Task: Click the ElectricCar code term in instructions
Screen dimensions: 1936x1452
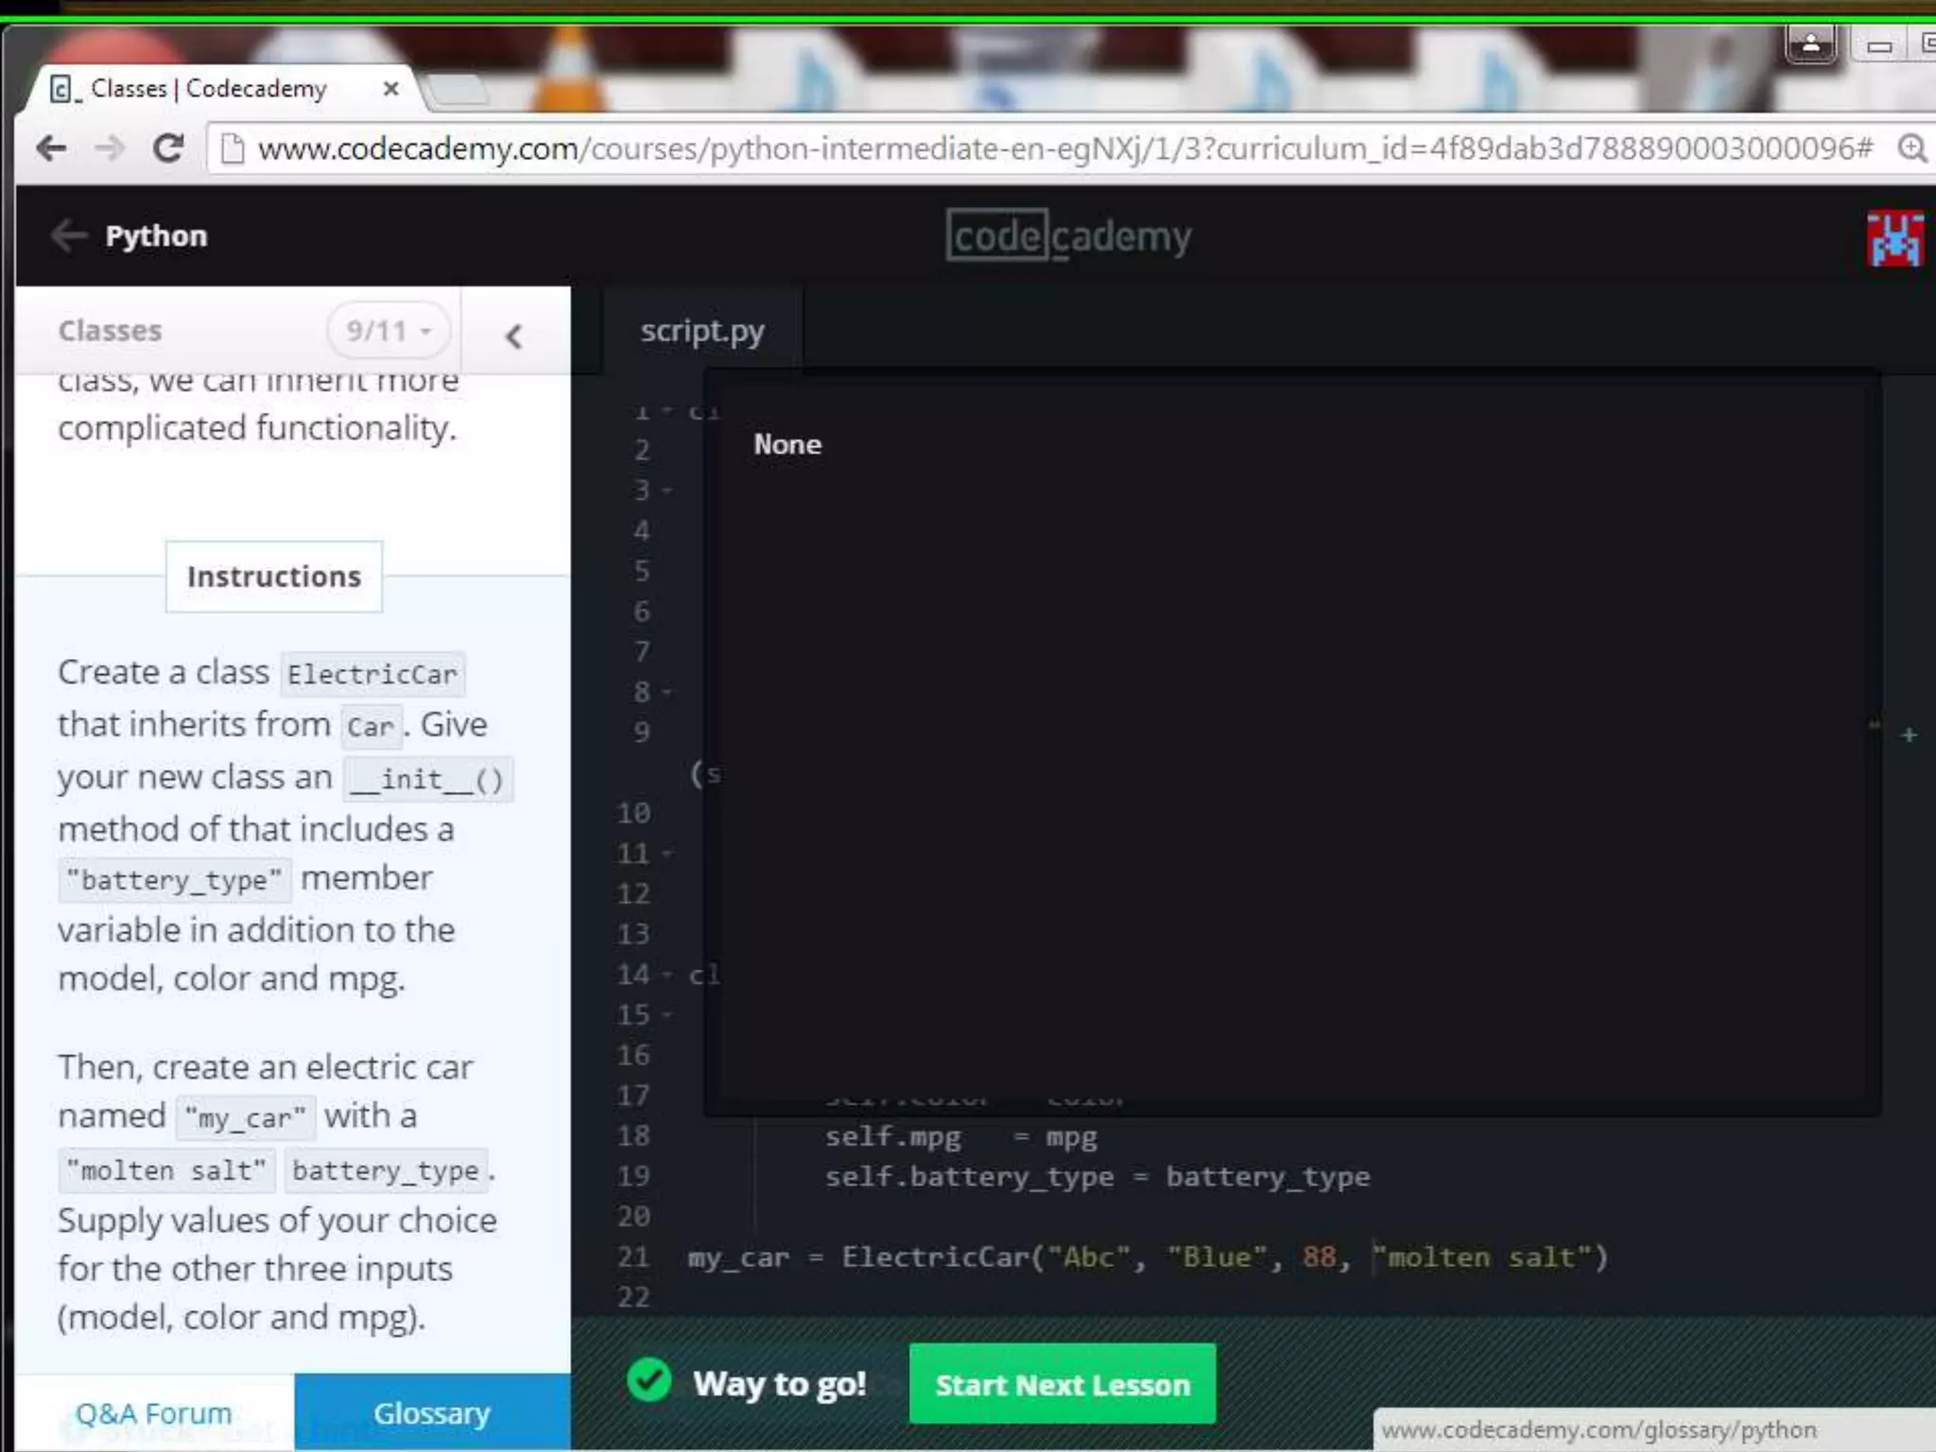Action: coord(372,674)
